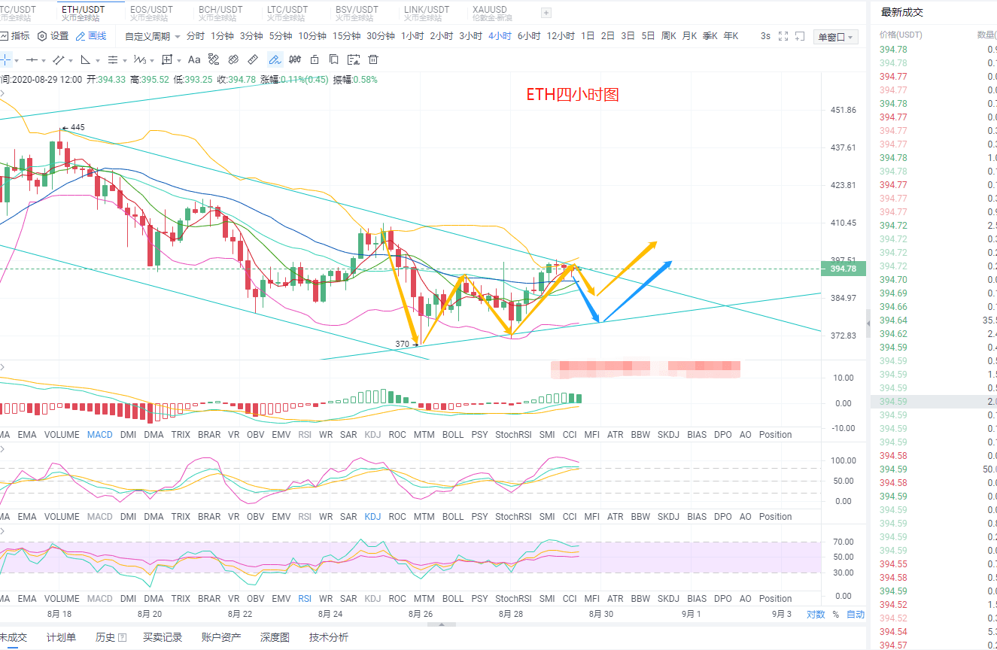Enable BOLL in the MACD indicator row
997x650 pixels.
[453, 434]
